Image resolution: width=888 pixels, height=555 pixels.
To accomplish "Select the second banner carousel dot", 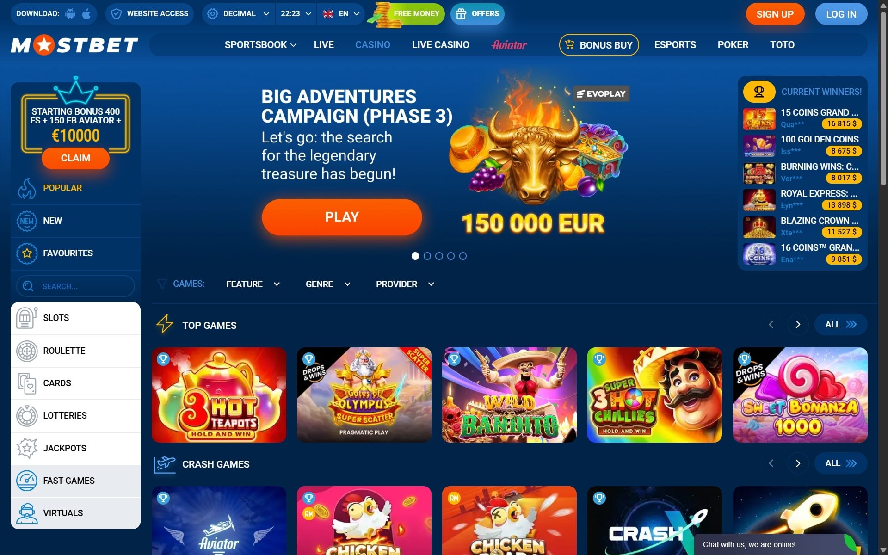I will pos(427,256).
